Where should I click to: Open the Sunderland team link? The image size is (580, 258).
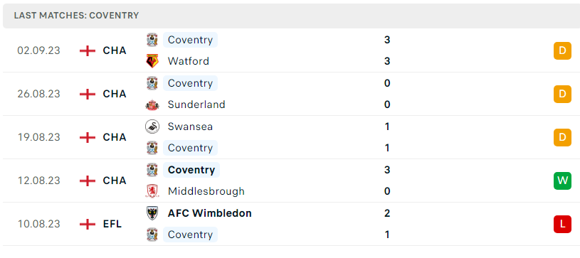(196, 104)
